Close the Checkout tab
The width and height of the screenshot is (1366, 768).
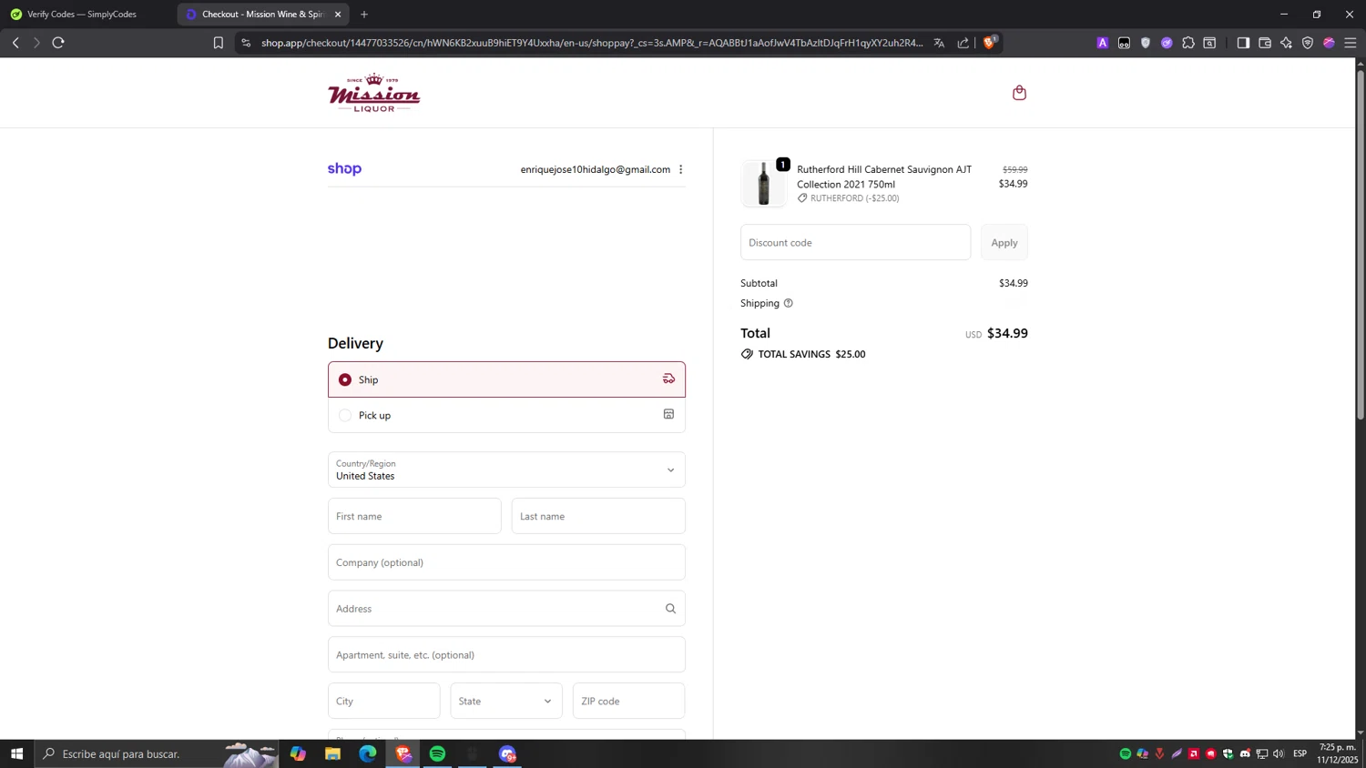point(338,15)
